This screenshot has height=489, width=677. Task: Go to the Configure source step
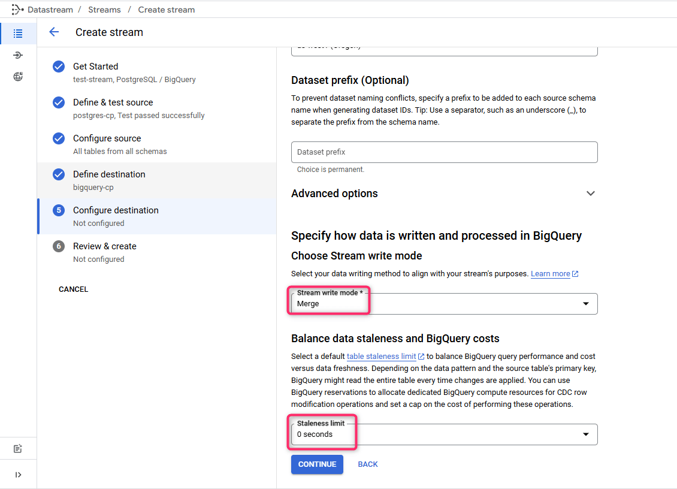click(157, 144)
